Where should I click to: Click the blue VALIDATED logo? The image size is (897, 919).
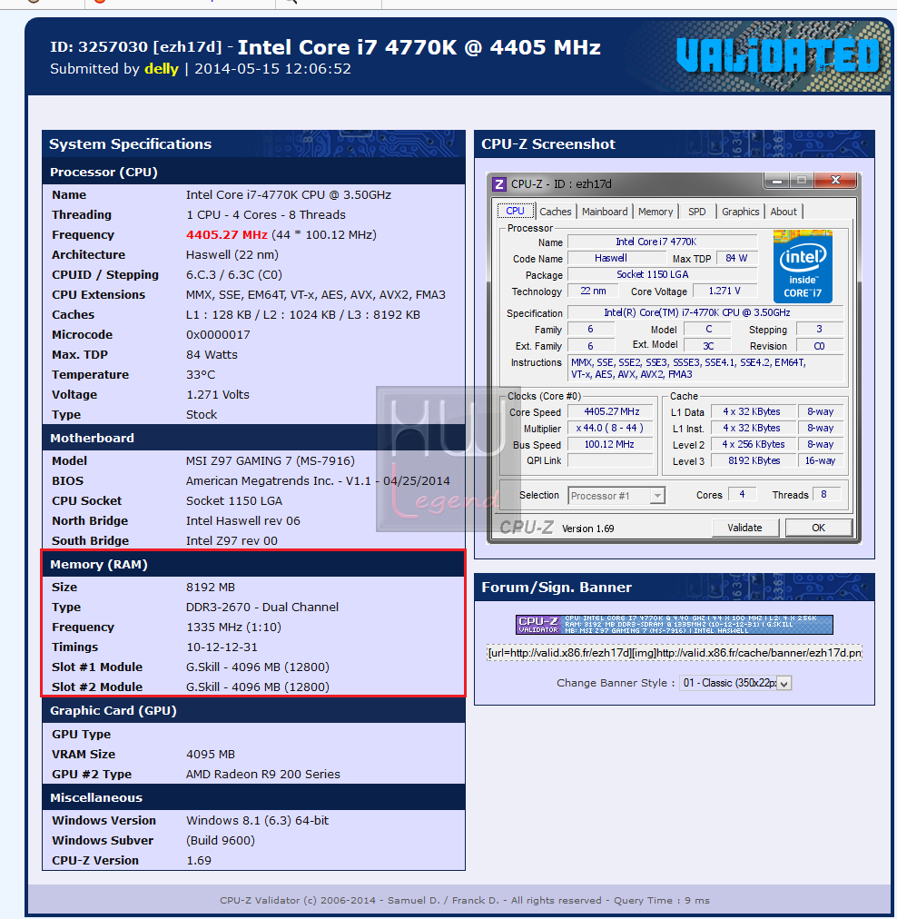(779, 56)
